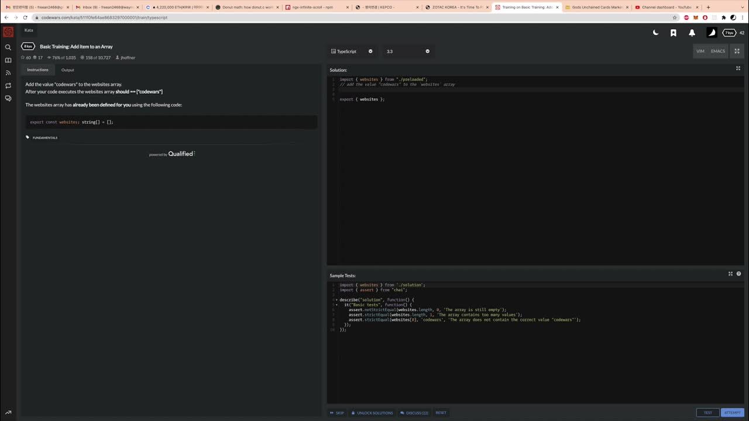Image resolution: width=749 pixels, height=421 pixels.
Task: Switch to the Channel dashboard YouTube tab
Action: [x=665, y=7]
